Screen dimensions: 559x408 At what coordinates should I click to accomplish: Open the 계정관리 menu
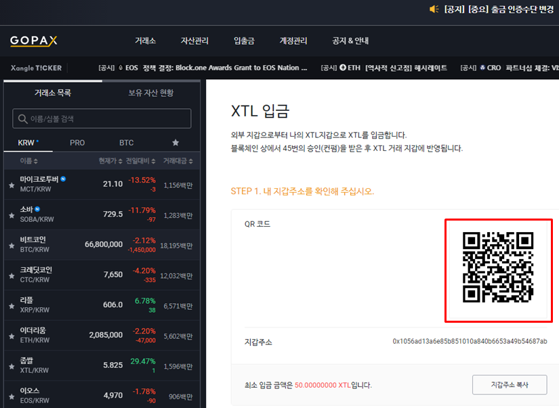[293, 41]
